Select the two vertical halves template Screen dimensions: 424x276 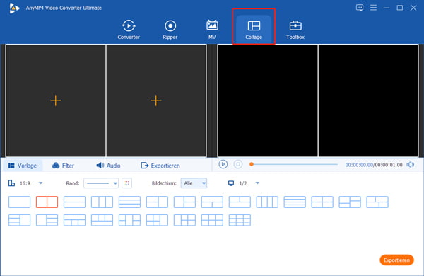(x=47, y=202)
